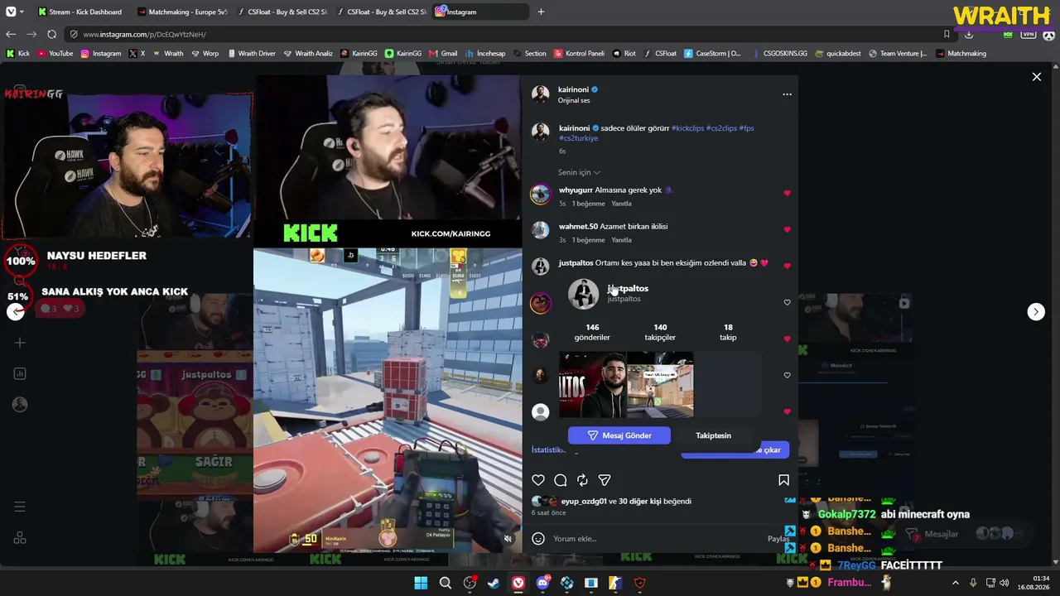This screenshot has width=1060, height=596.
Task: Open Discord from the taskbar
Action: pyautogui.click(x=542, y=583)
